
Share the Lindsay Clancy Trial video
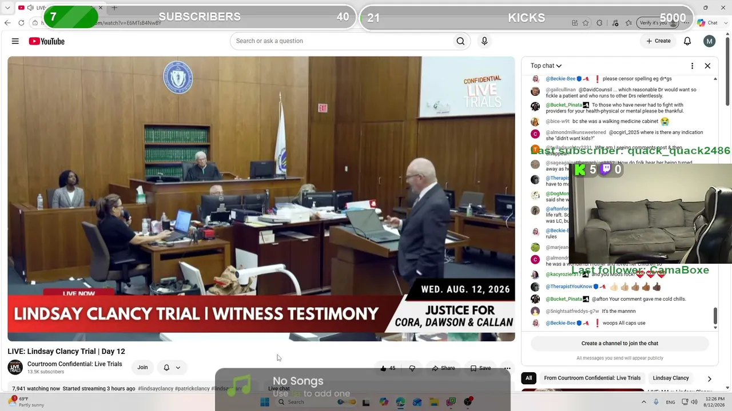click(443, 368)
